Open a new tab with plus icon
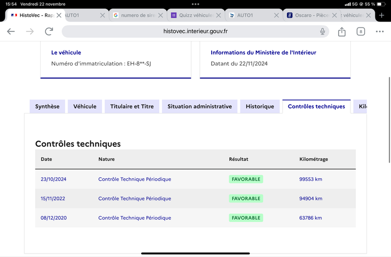 (x=382, y=15)
